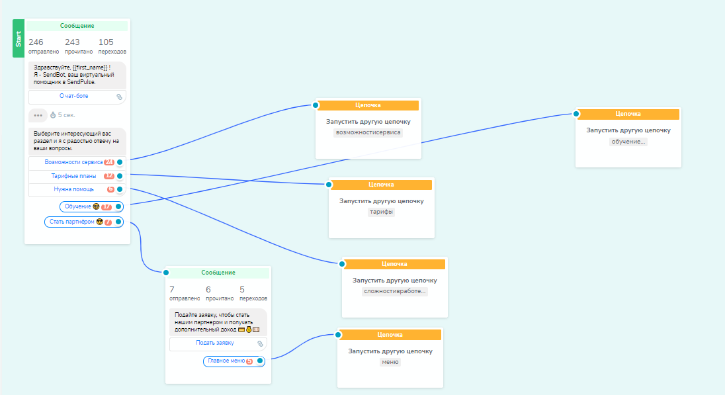
Task: Click the '243 прочитано' statistic
Action: [x=79, y=46]
